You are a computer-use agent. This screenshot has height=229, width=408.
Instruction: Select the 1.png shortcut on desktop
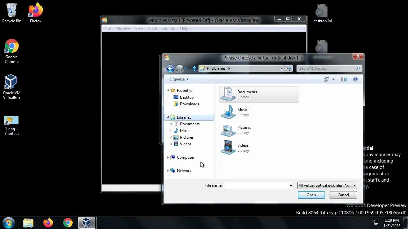[12, 126]
